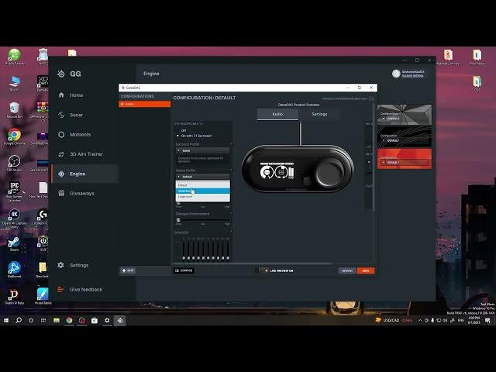The height and width of the screenshot is (372, 496).
Task: Open OBS Studio desktop shortcut
Action: coord(14,164)
